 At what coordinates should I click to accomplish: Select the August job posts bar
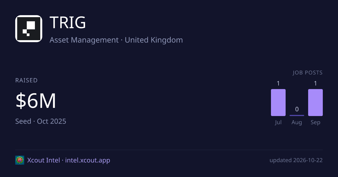297,115
